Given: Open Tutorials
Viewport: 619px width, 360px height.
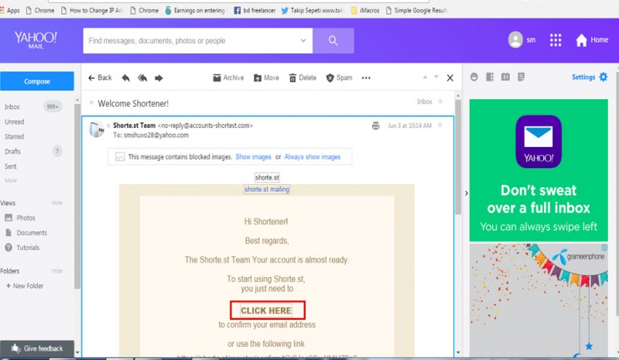Looking at the screenshot, I should pos(22,248).
